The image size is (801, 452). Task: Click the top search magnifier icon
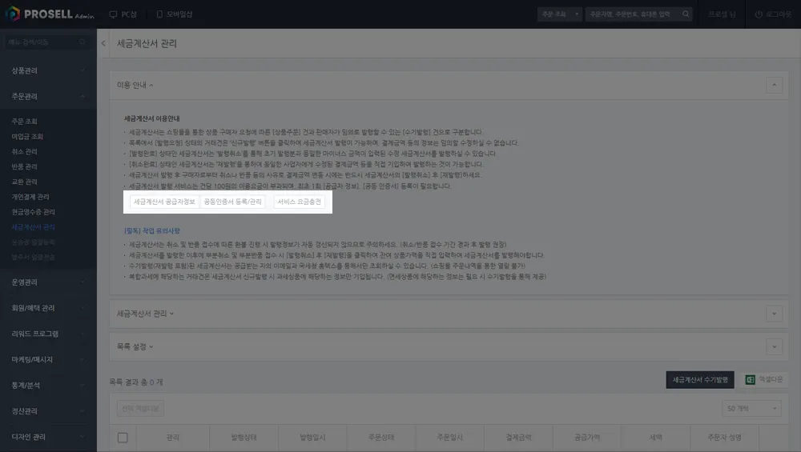click(x=686, y=14)
